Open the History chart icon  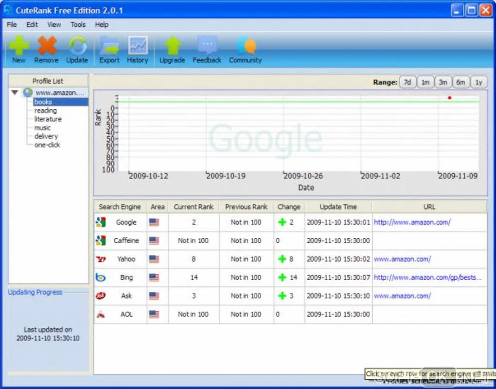click(x=138, y=46)
